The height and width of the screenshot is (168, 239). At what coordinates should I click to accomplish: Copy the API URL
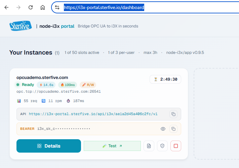(173, 114)
